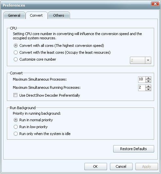161x174 pixels.
Task: Cancel the Preferences dialog
Action: [121, 166]
